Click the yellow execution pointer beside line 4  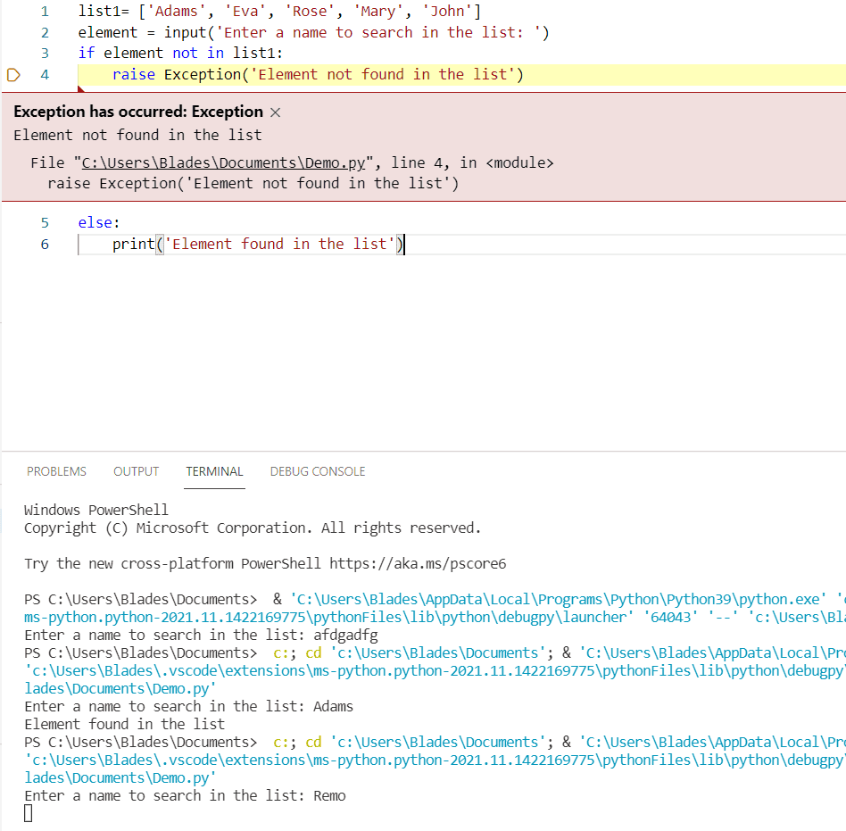coord(12,74)
